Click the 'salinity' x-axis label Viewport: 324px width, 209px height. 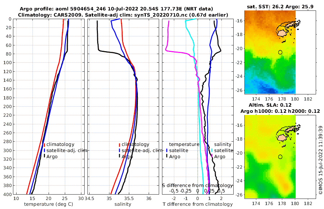click(123, 204)
